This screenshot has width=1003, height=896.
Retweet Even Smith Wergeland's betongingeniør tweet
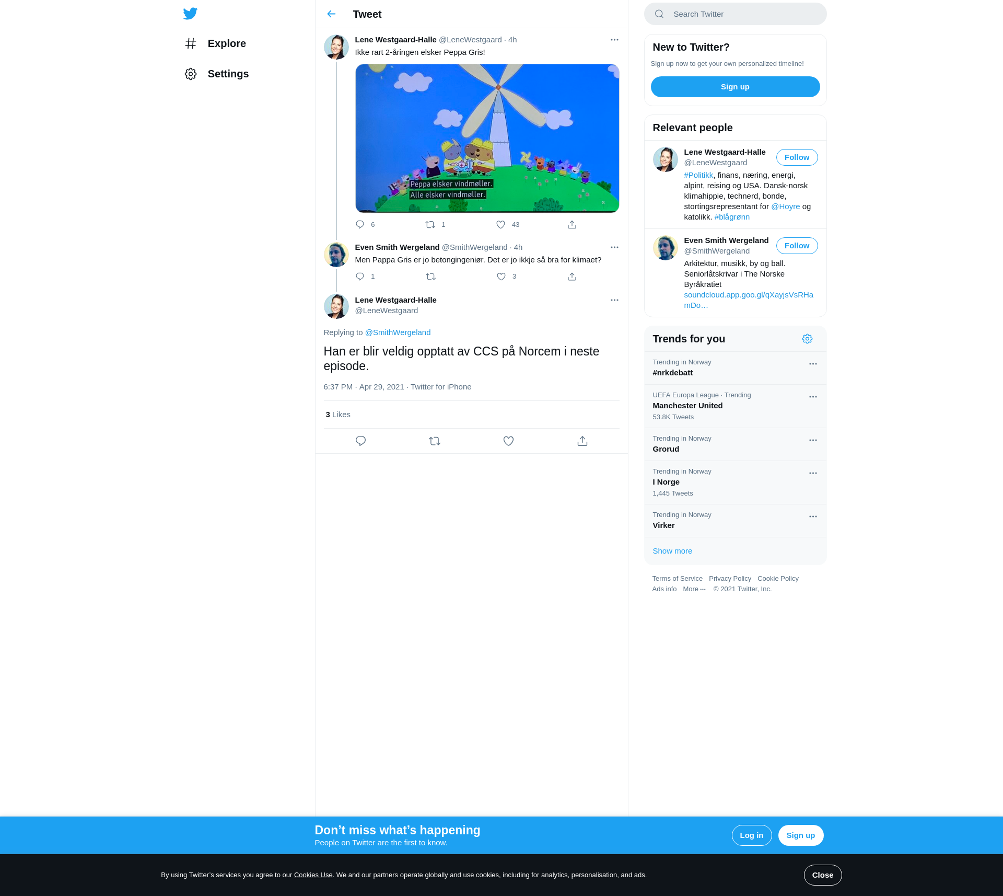[x=430, y=277]
